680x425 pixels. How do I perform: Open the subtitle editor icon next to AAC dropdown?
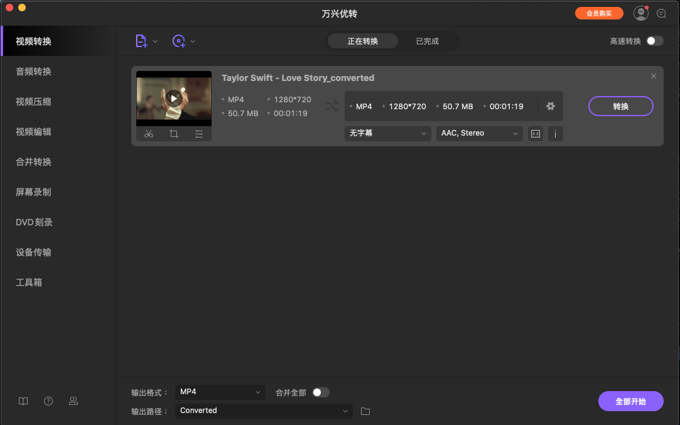pyautogui.click(x=535, y=133)
